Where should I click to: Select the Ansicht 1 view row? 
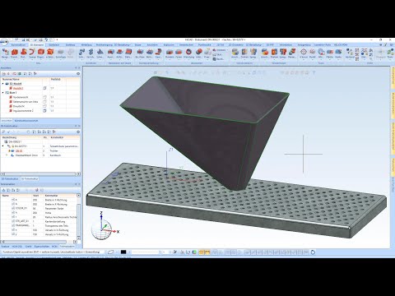coord(40,88)
